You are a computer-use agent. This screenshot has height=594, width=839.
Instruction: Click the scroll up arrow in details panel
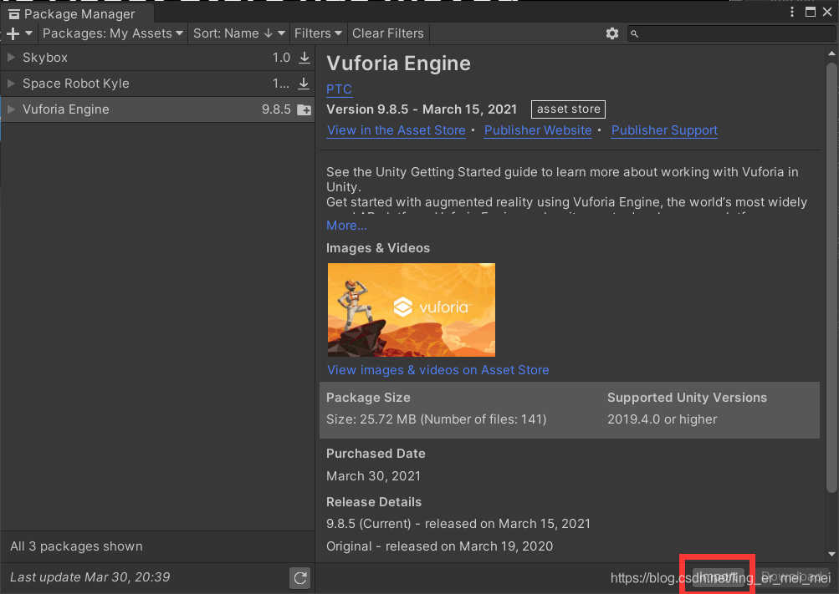coord(831,53)
